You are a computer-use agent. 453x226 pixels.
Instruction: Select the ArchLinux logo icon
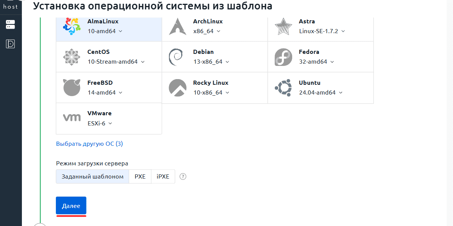point(177,26)
